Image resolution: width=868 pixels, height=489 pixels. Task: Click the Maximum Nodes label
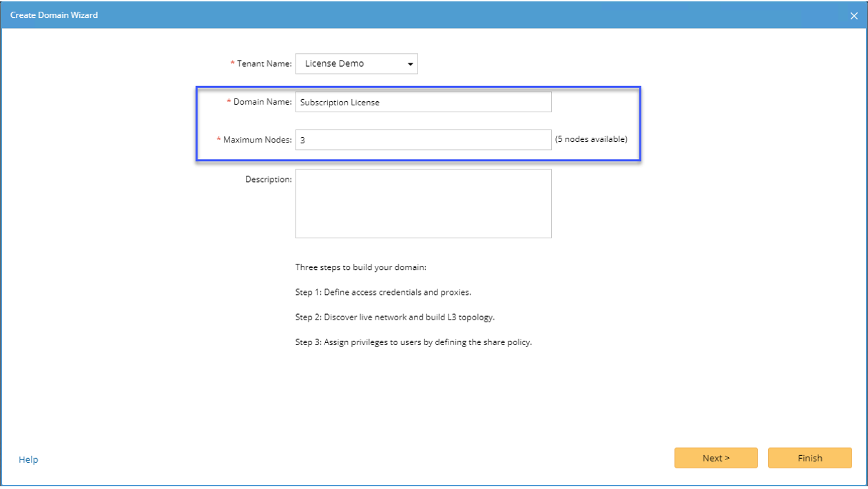coord(258,140)
